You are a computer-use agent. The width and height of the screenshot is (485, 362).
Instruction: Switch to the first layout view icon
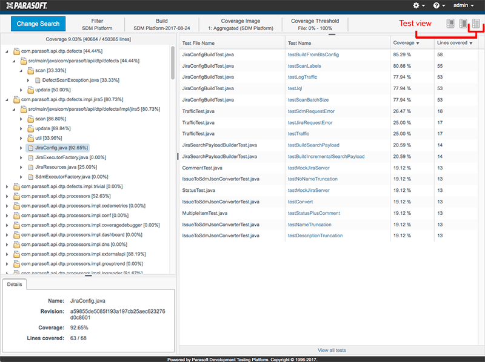coord(450,24)
